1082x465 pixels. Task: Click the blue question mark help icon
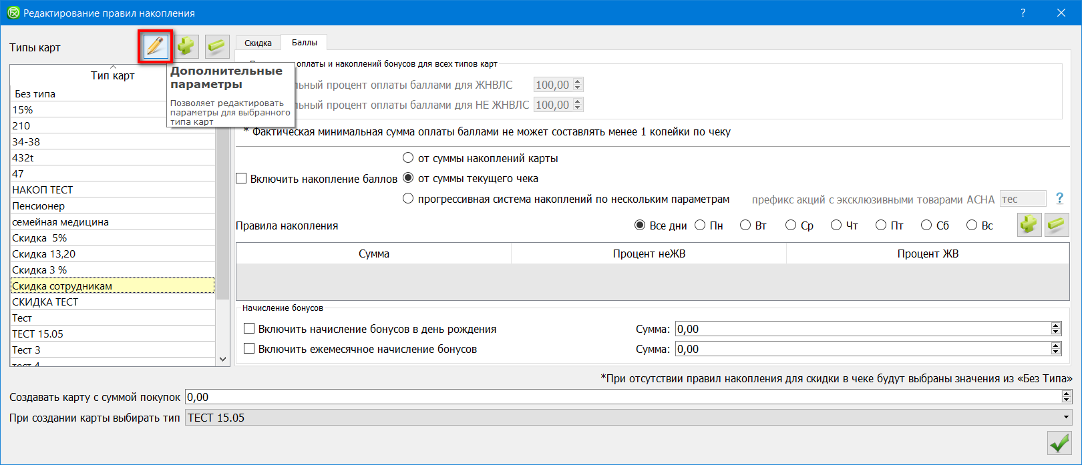tap(1059, 198)
